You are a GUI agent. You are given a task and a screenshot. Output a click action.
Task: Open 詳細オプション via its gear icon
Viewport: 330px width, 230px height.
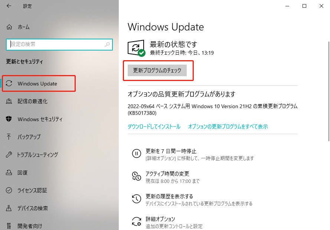tap(136, 221)
